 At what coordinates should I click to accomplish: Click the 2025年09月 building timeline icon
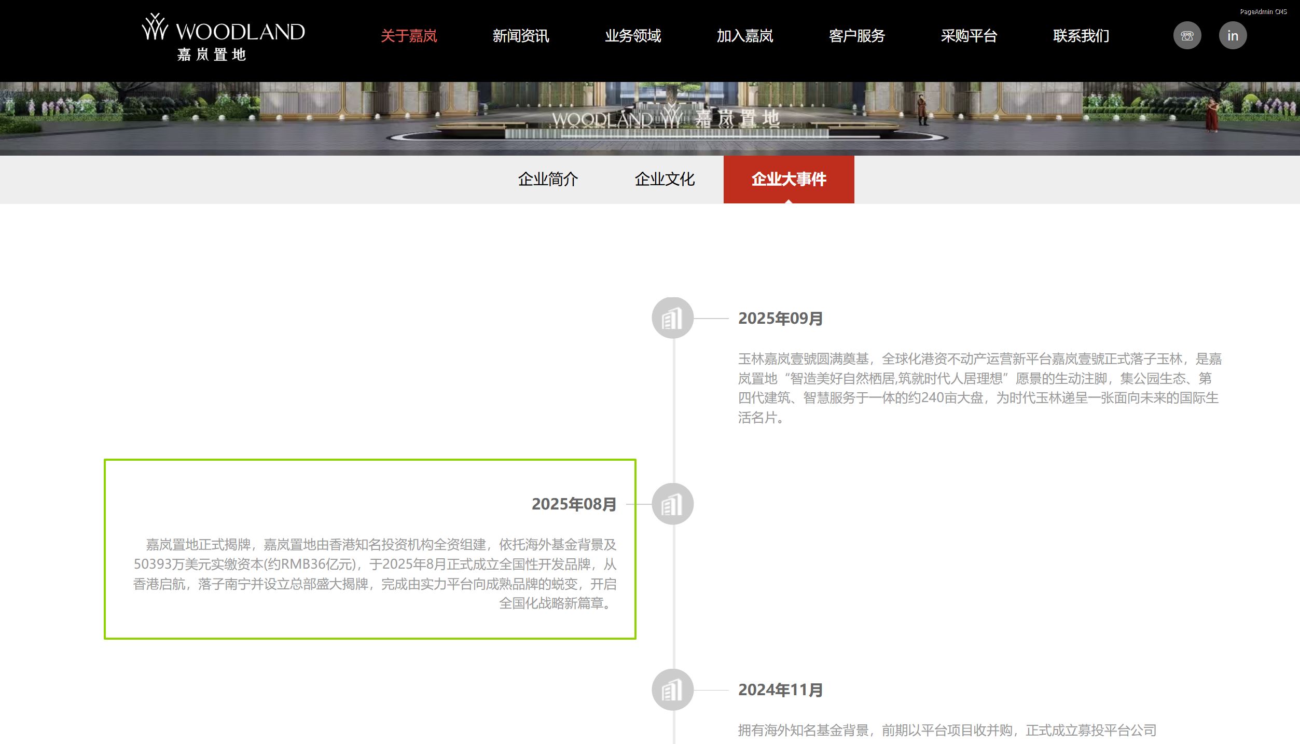(x=672, y=318)
